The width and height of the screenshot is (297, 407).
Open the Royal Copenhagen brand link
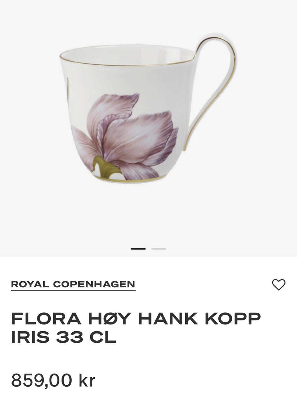tap(73, 285)
